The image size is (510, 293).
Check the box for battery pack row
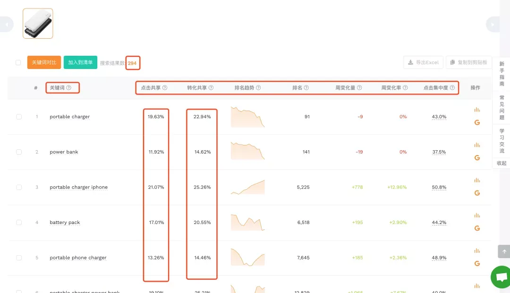[x=19, y=223]
